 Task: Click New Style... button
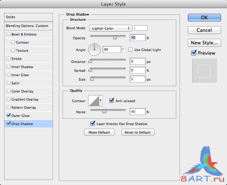pyautogui.click(x=204, y=43)
